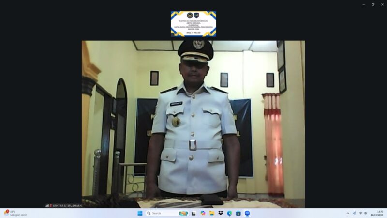
Task: Restore down the Zoom window
Action: point(373,4)
